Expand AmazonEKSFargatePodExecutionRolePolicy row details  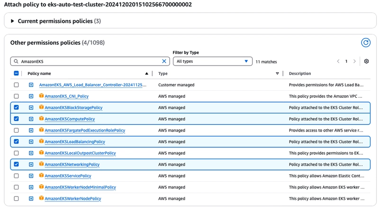pos(31,130)
